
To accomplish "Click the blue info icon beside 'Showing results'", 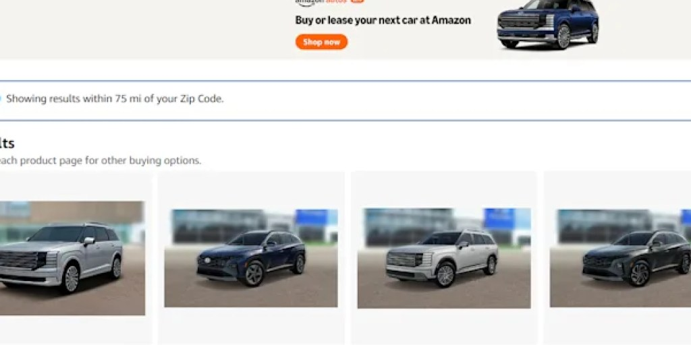I will tap(0, 98).
